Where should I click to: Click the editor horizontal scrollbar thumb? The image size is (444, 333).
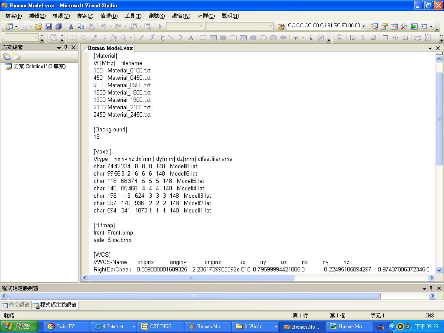point(192,278)
